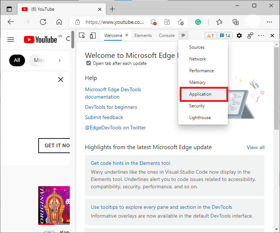
Task: Open the 1 warning indicator
Action: click(x=210, y=36)
